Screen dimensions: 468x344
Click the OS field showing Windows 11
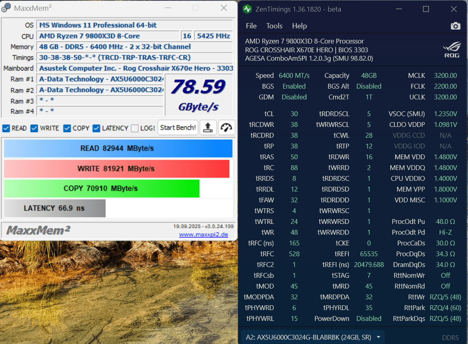click(x=134, y=25)
